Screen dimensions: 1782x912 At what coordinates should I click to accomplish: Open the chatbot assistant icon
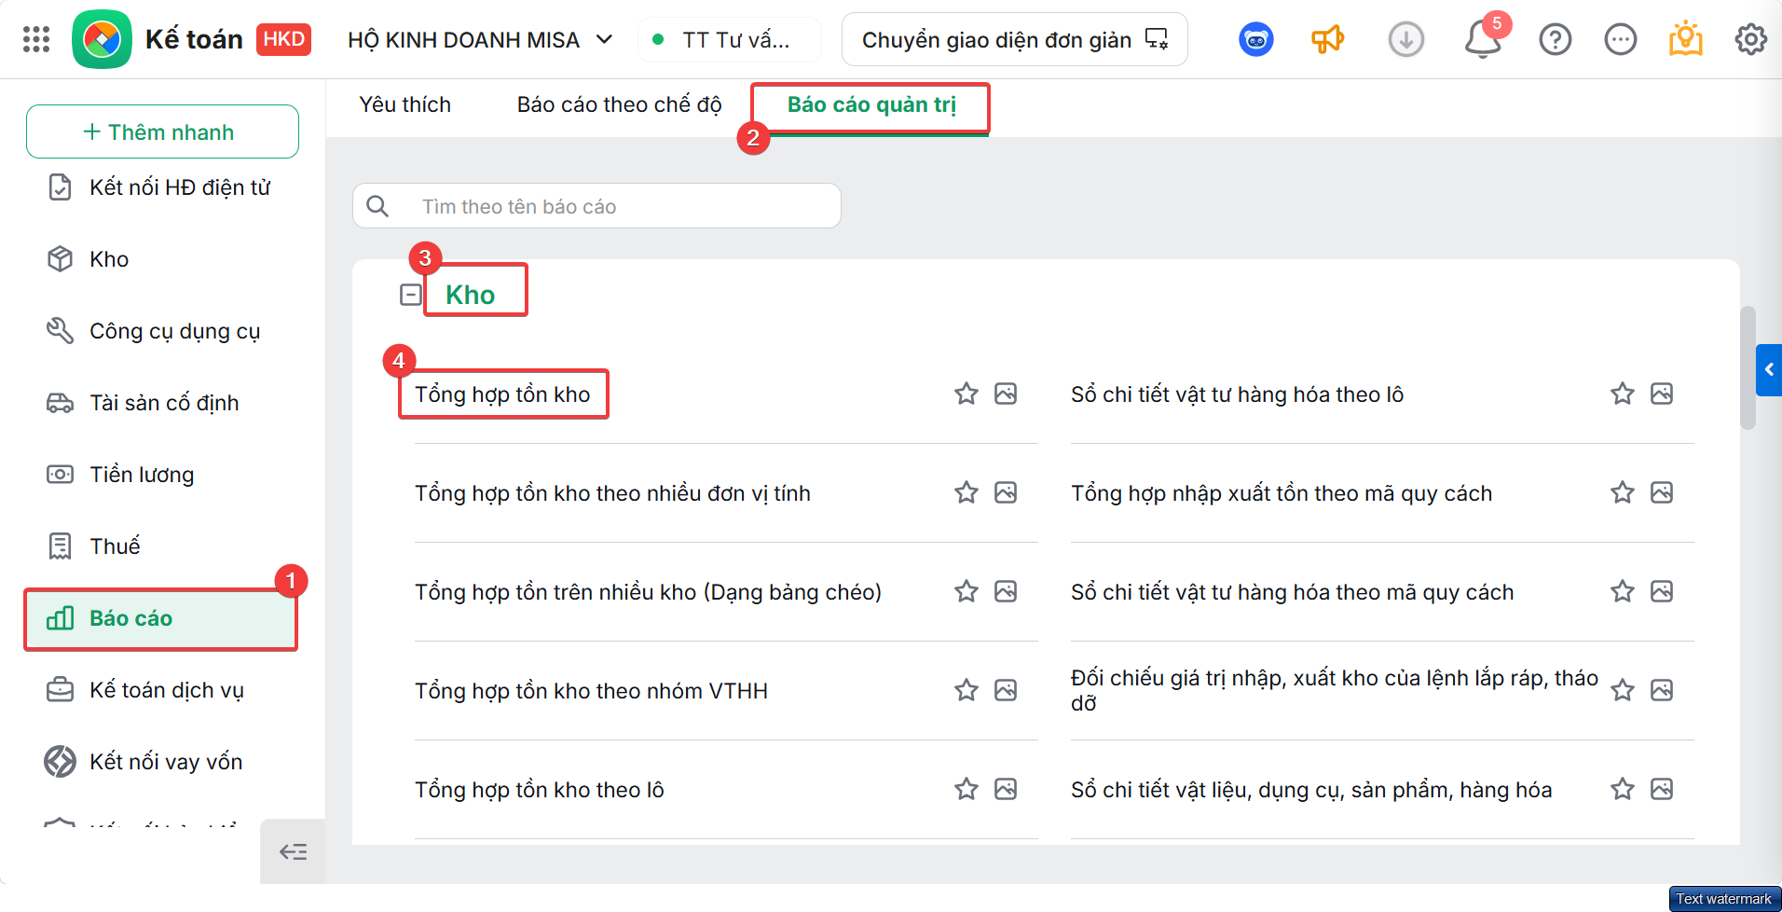(x=1256, y=39)
